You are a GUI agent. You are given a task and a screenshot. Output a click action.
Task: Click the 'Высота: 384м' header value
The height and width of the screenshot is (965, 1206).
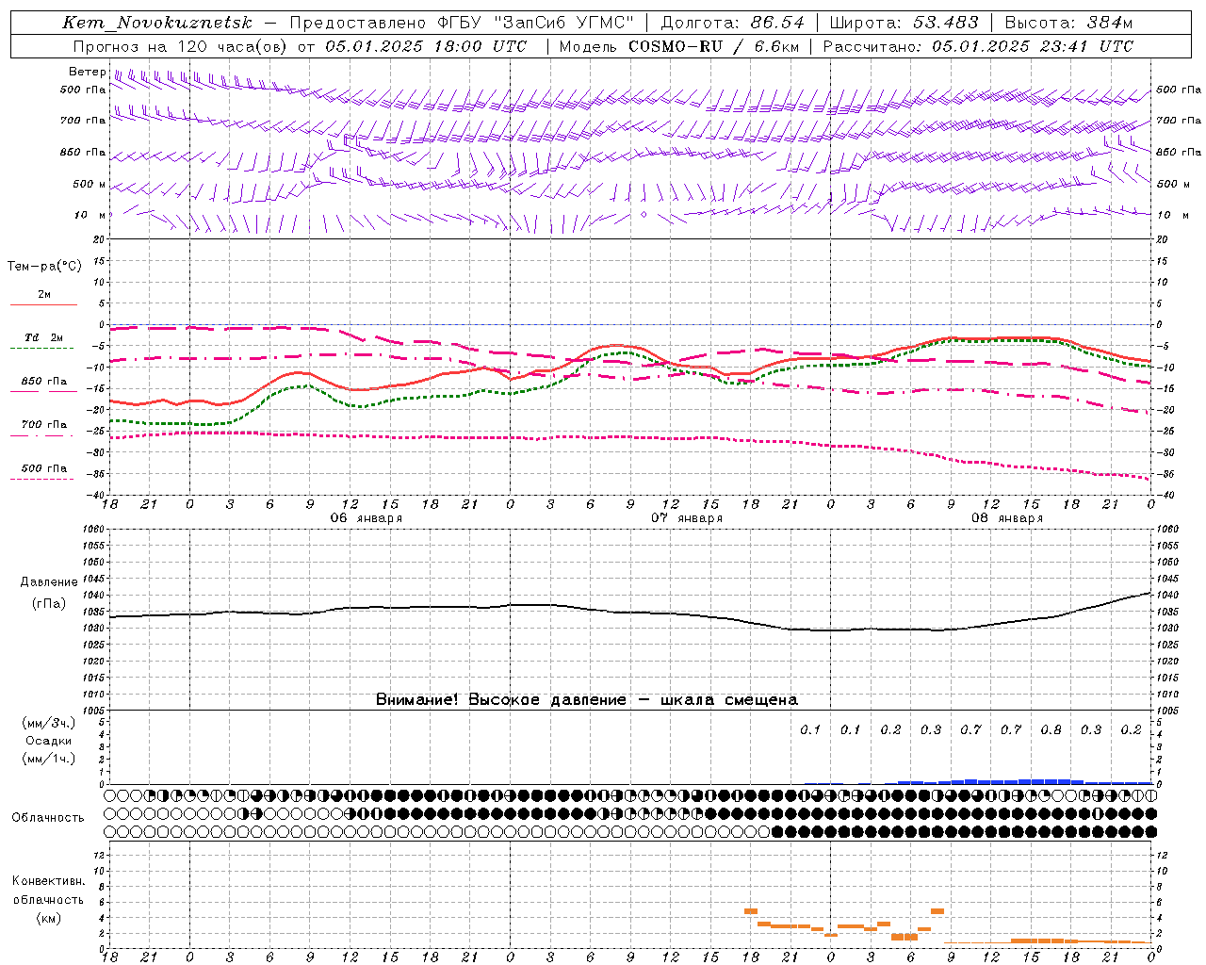point(1068,23)
